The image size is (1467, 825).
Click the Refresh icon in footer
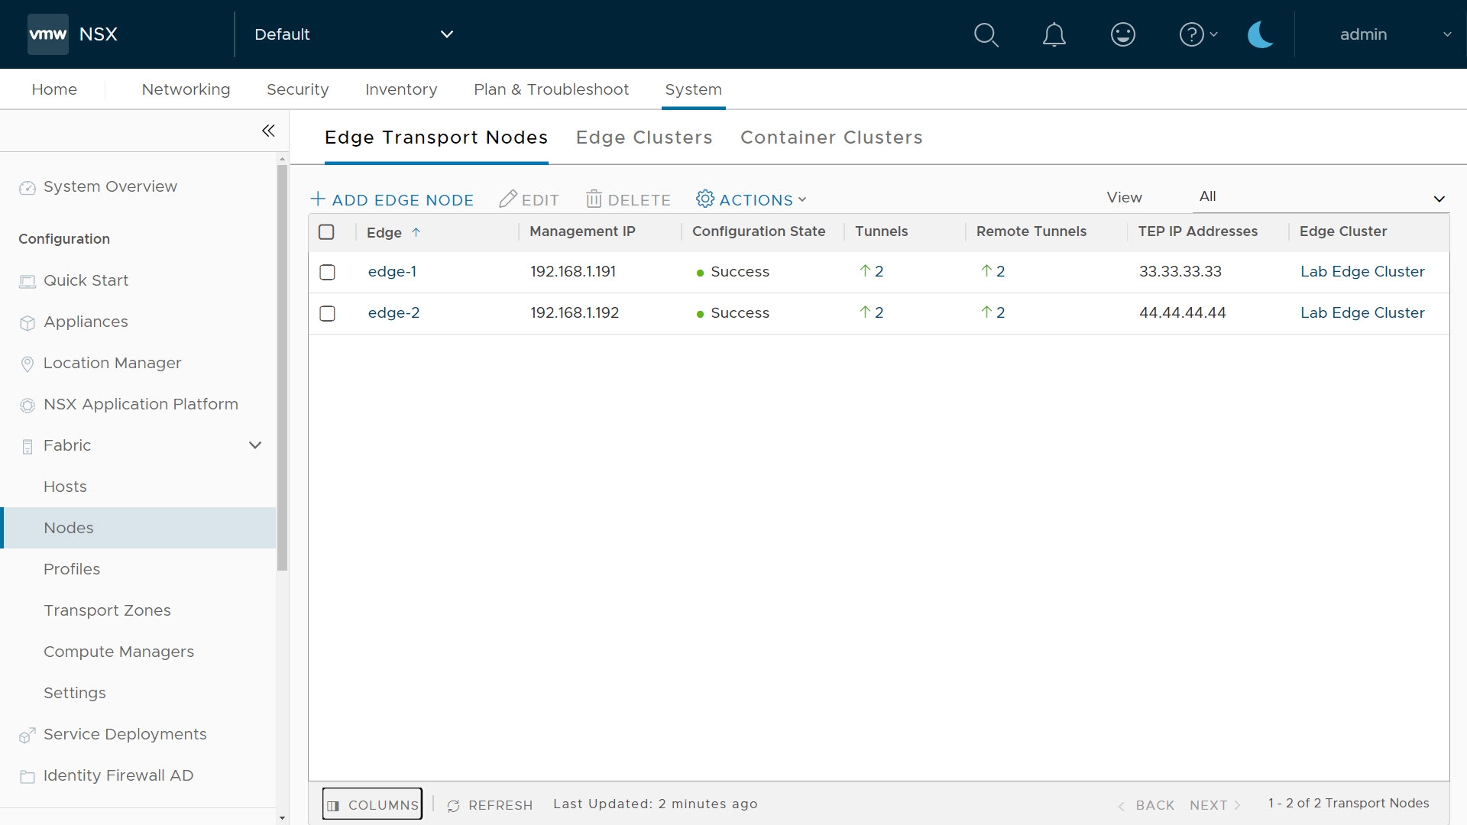453,805
